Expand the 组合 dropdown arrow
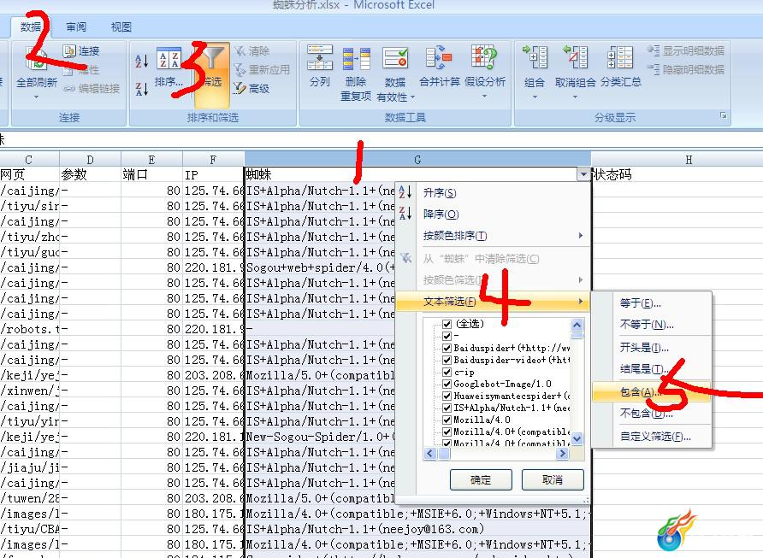Screen dimensions: 763x558 click(x=535, y=97)
